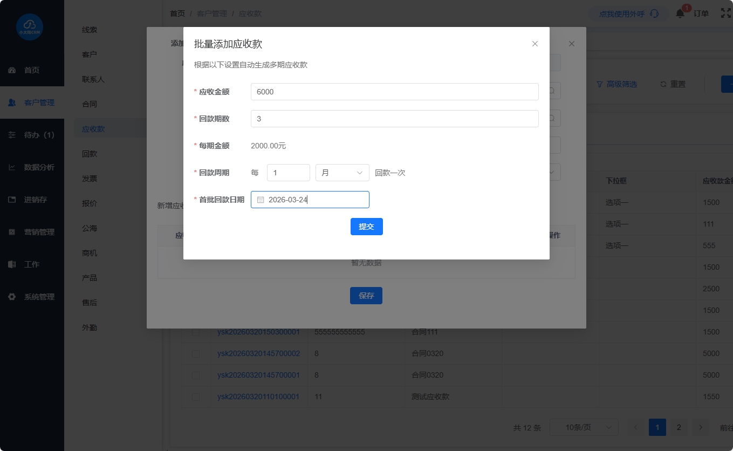Tick checkbox for row ysk20260320145700002

(196, 353)
